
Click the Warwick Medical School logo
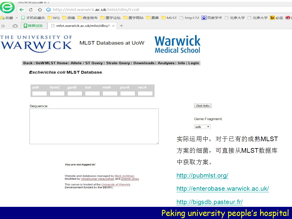tap(177, 44)
